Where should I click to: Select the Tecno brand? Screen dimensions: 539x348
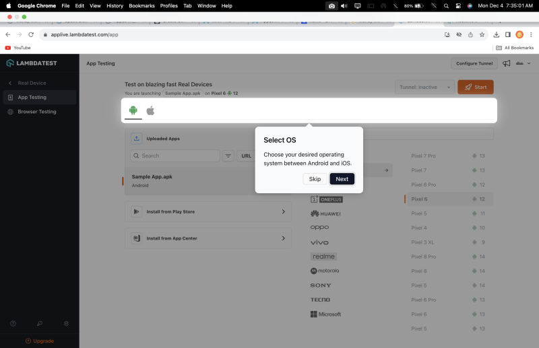(x=320, y=300)
